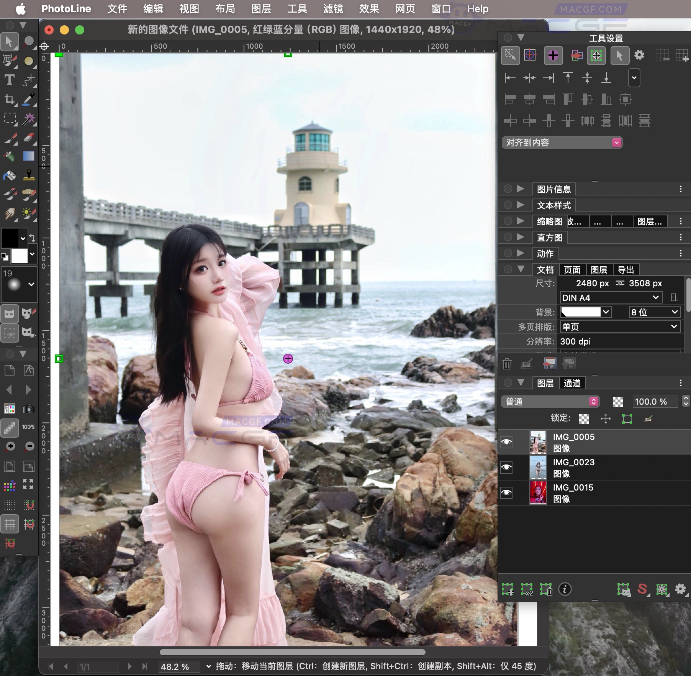Toggle visibility of IMG_0015 layer
Screen dimensions: 691x676
(506, 493)
